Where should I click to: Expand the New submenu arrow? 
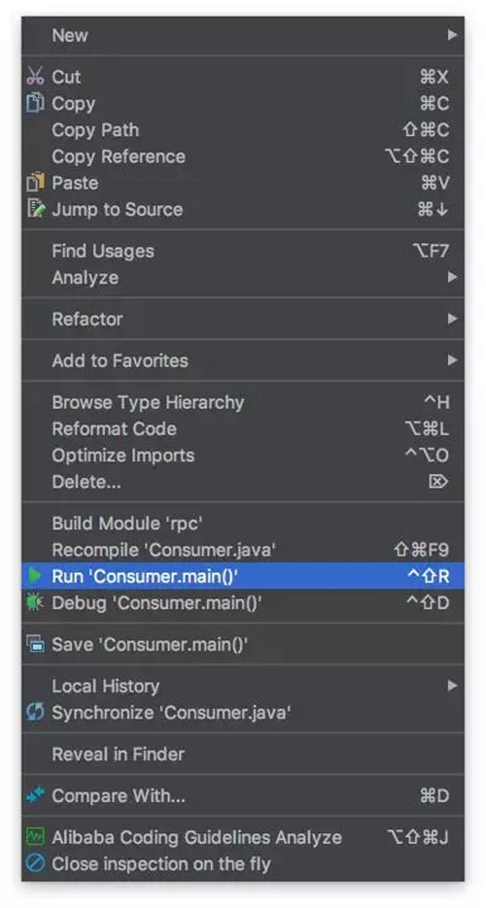click(x=452, y=35)
